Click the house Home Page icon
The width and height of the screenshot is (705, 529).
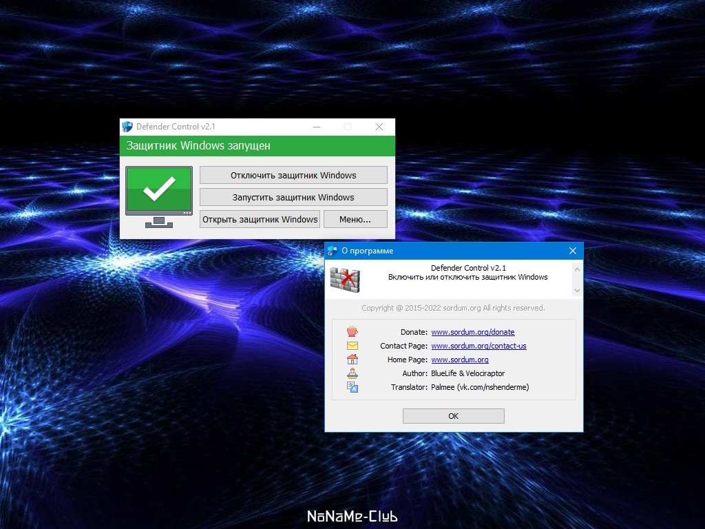(352, 359)
